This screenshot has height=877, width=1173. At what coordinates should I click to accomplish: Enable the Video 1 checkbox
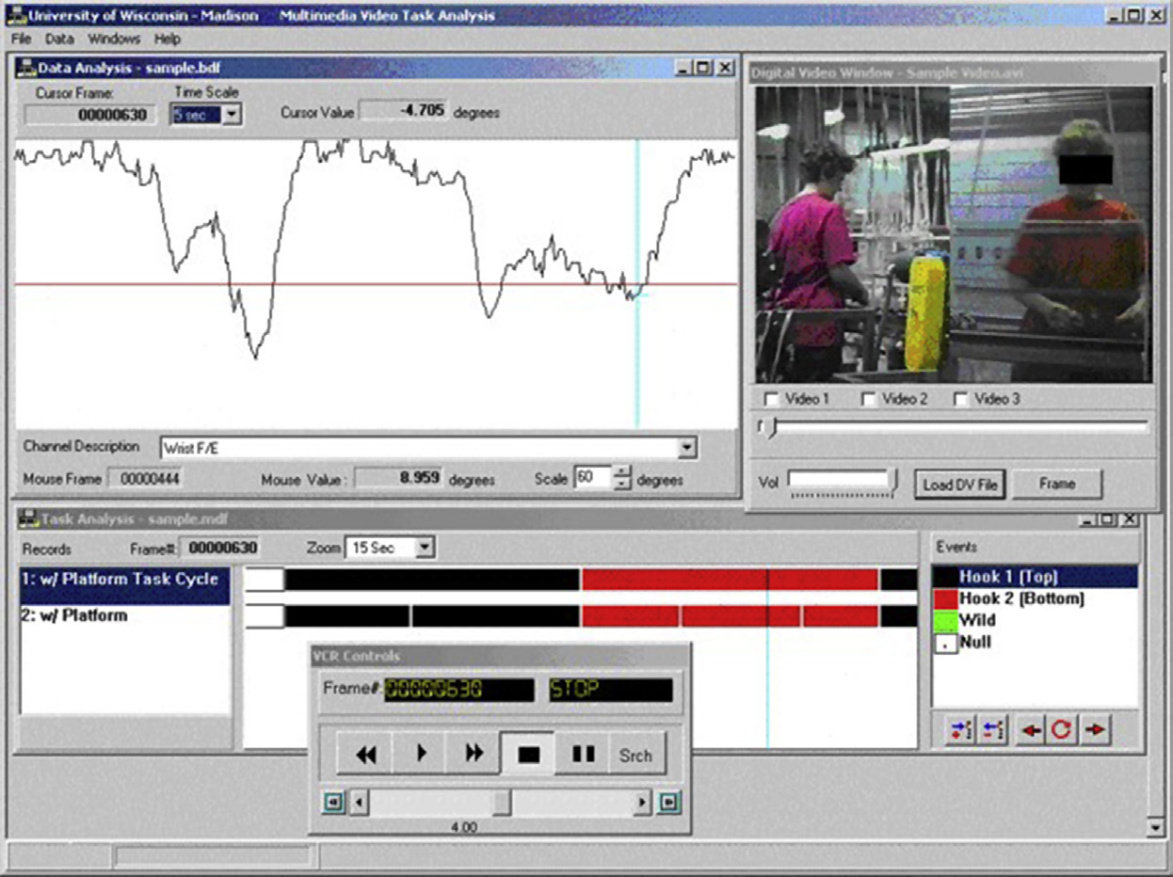click(x=772, y=399)
